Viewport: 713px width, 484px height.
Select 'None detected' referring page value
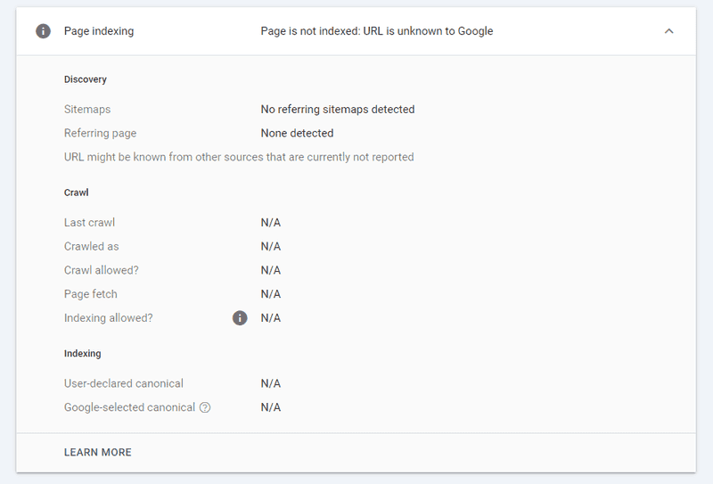pyautogui.click(x=297, y=134)
